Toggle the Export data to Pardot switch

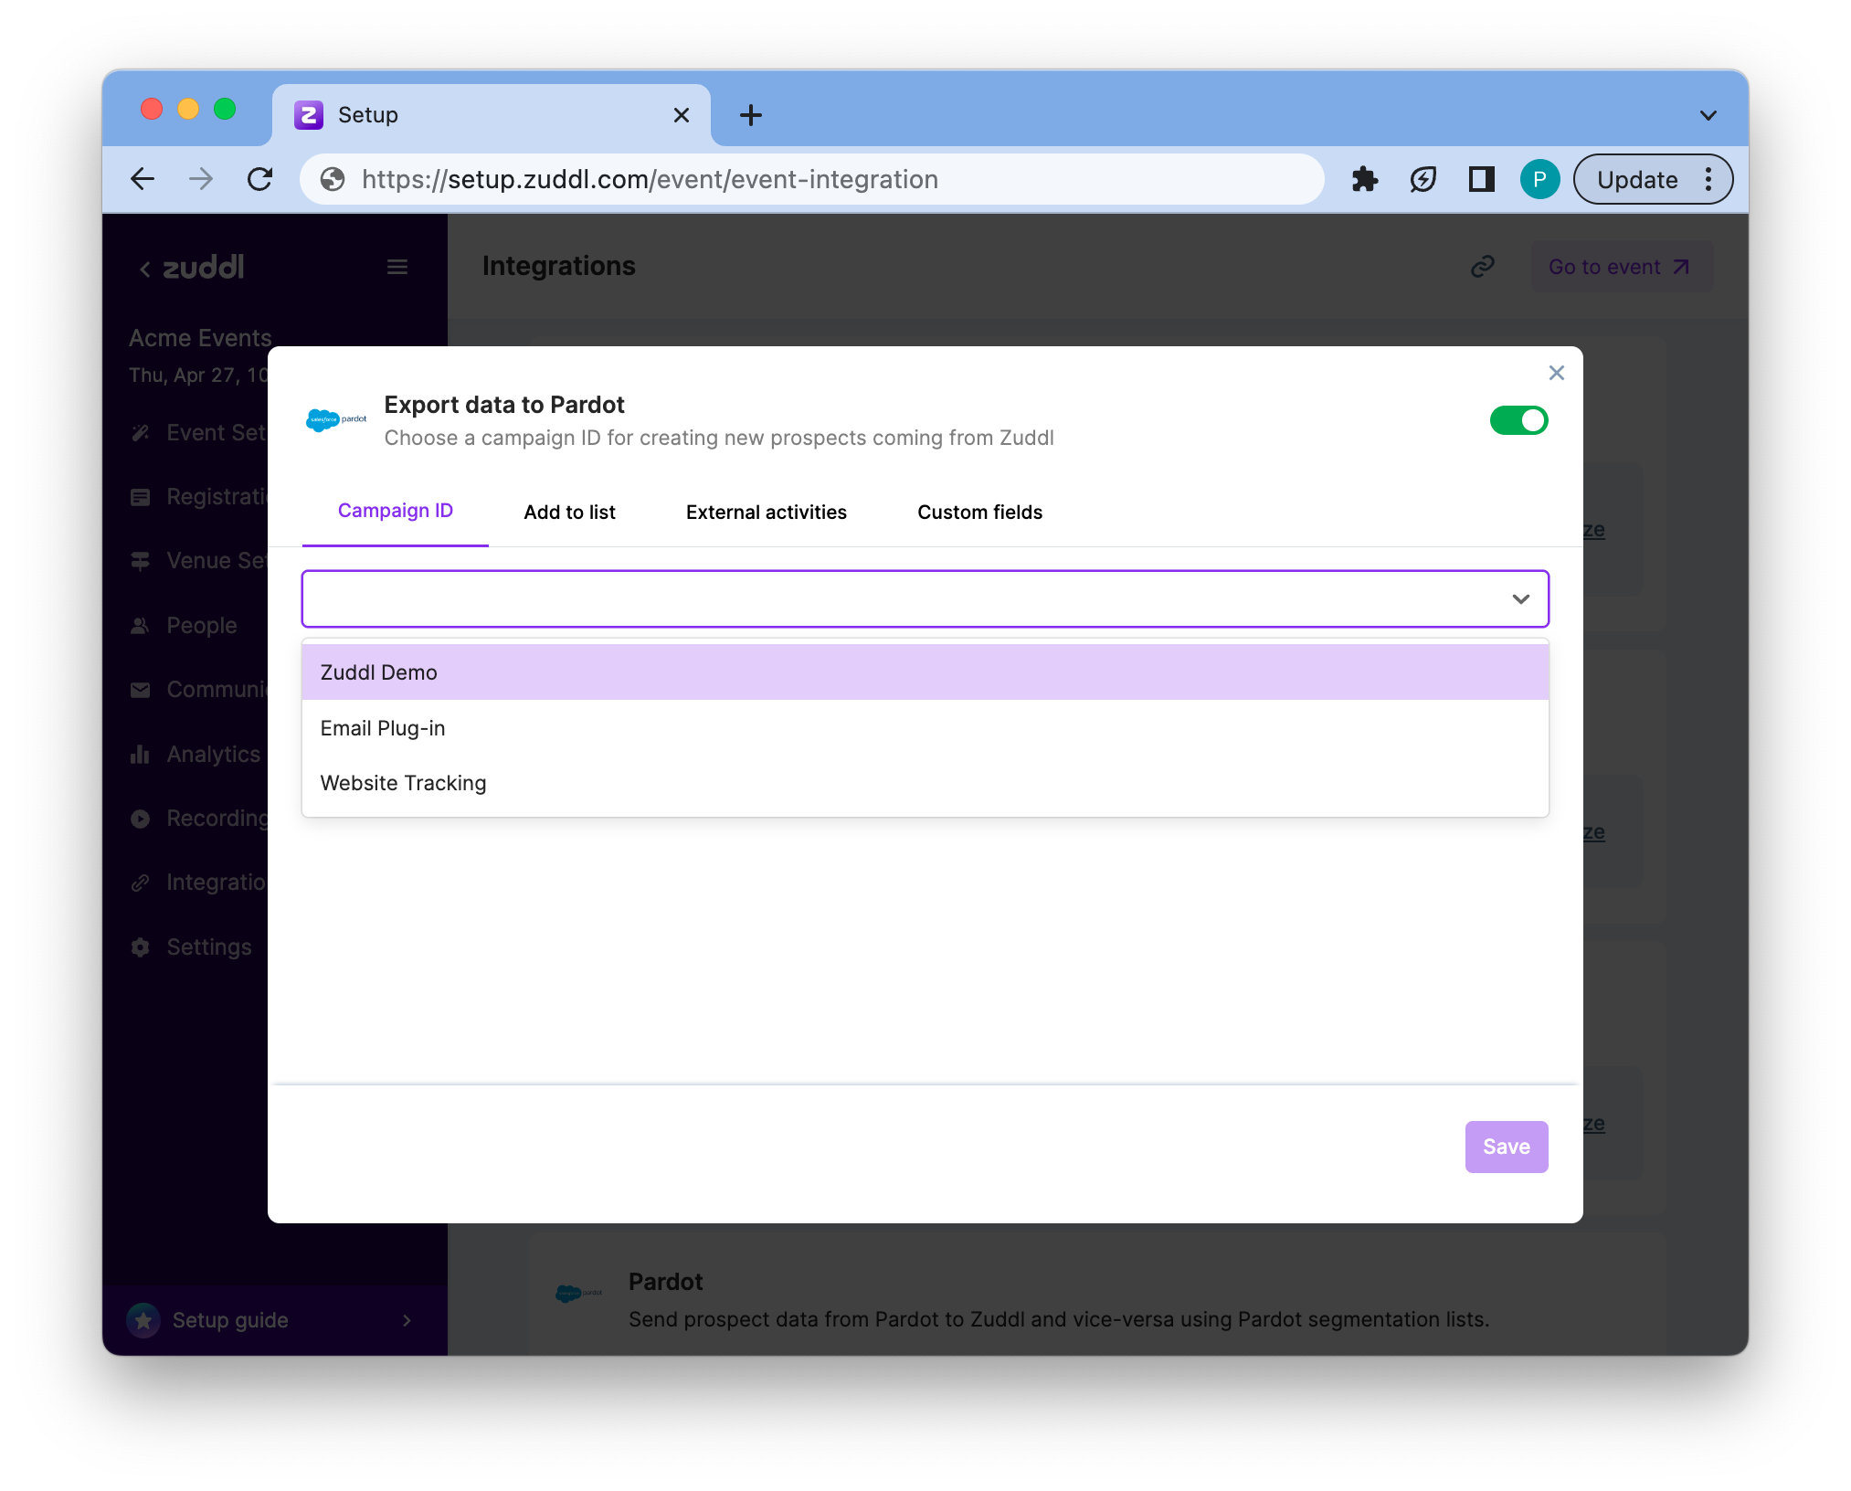[x=1518, y=420]
